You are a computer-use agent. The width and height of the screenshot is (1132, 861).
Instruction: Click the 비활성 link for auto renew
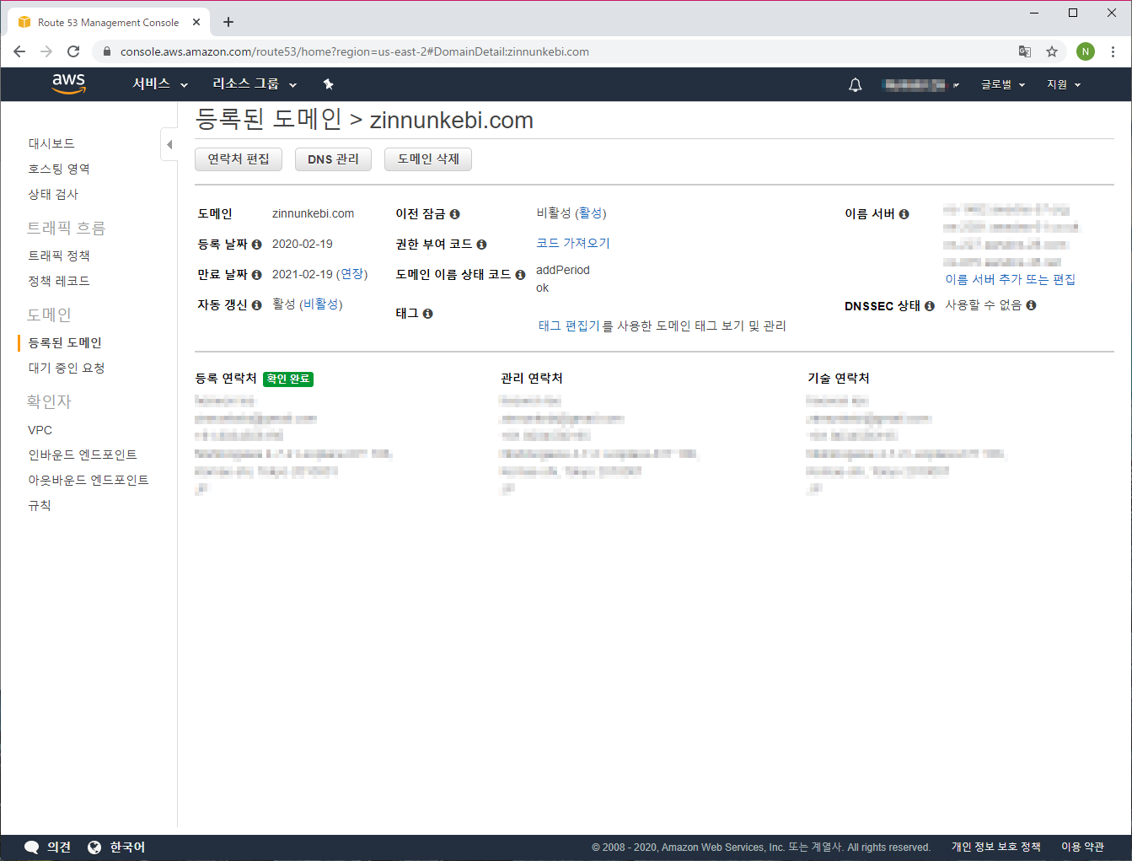click(320, 304)
